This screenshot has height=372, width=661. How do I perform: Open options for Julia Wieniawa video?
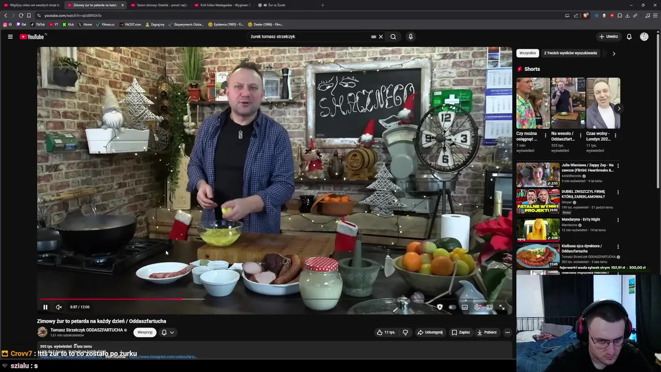click(618, 166)
